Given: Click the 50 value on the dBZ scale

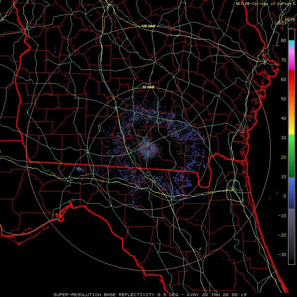Looking at the screenshot, I should click(283, 99).
